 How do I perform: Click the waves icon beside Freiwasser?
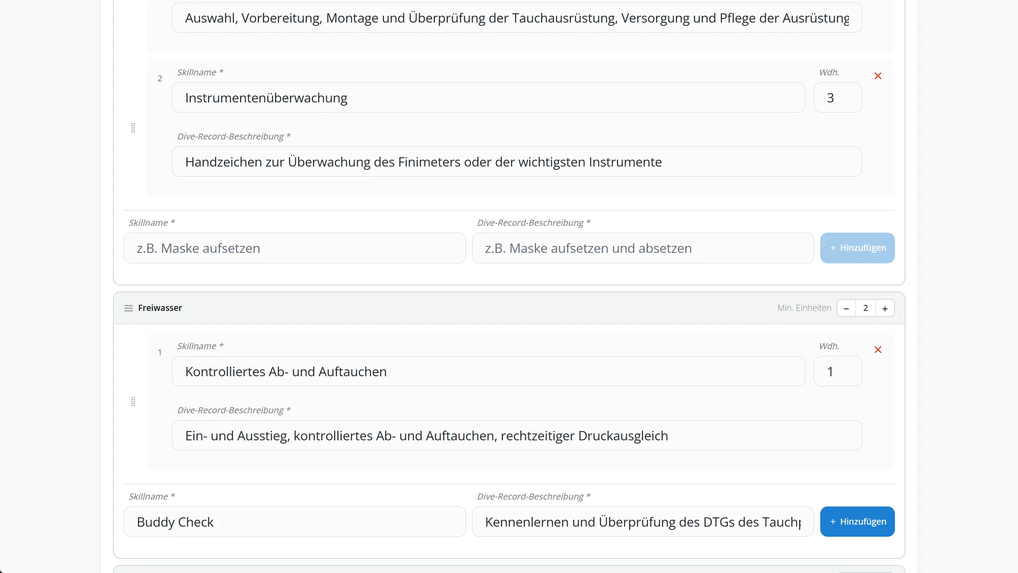point(128,308)
